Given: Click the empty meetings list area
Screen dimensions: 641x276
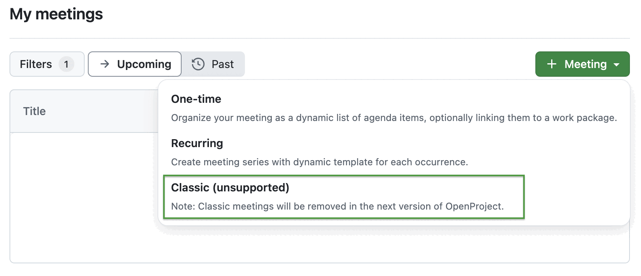Looking at the screenshot, I should click(x=79, y=198).
